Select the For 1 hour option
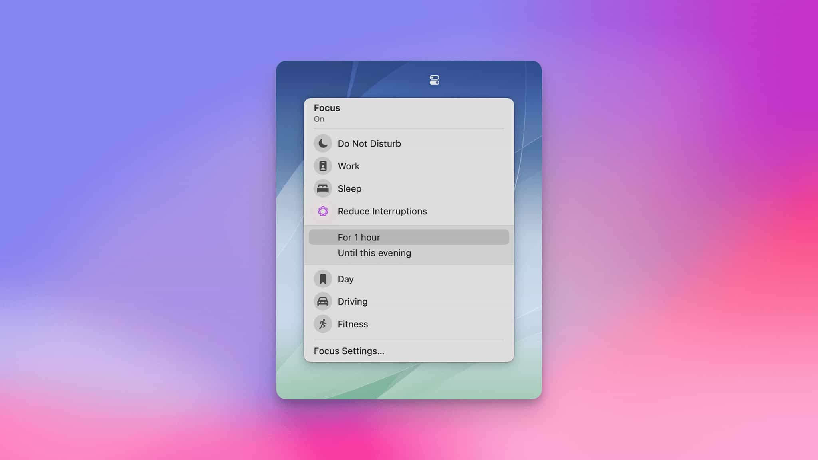 point(409,237)
